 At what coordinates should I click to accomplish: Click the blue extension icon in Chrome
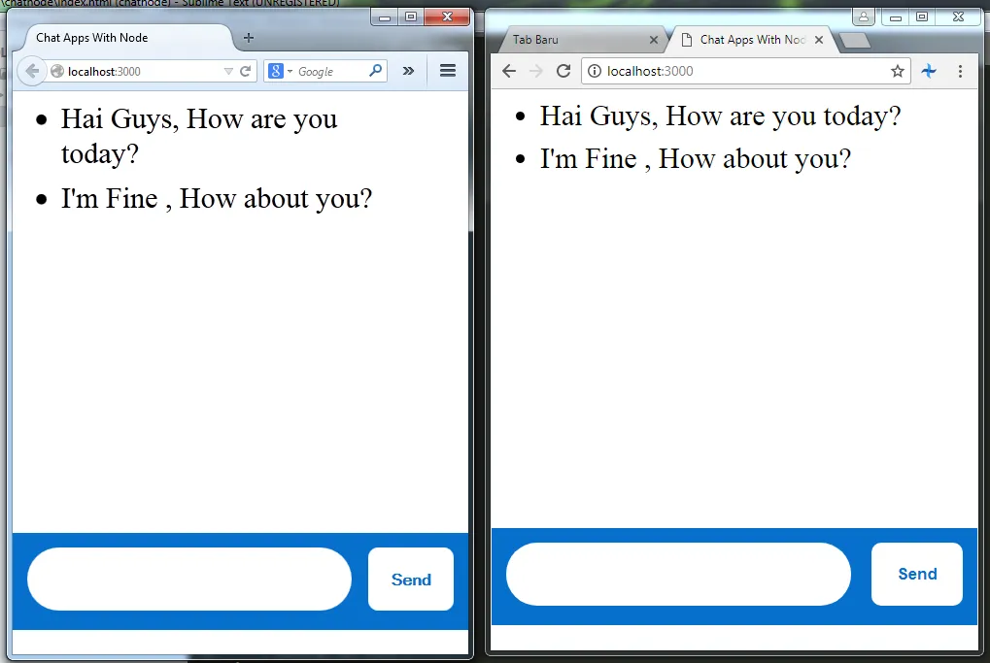[x=929, y=71]
